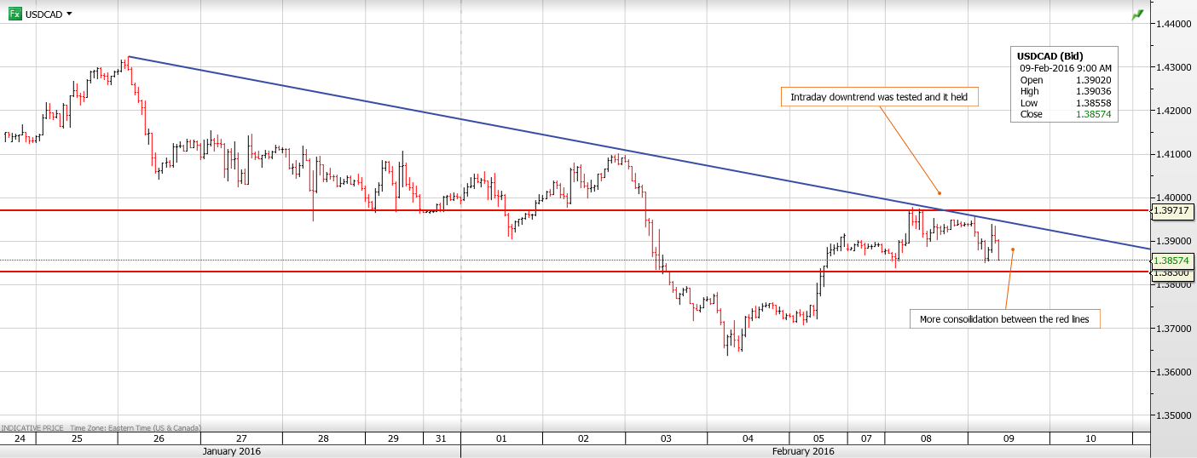The height and width of the screenshot is (458, 1197).
Task: Click the January 2016 month label
Action: pyautogui.click(x=232, y=451)
